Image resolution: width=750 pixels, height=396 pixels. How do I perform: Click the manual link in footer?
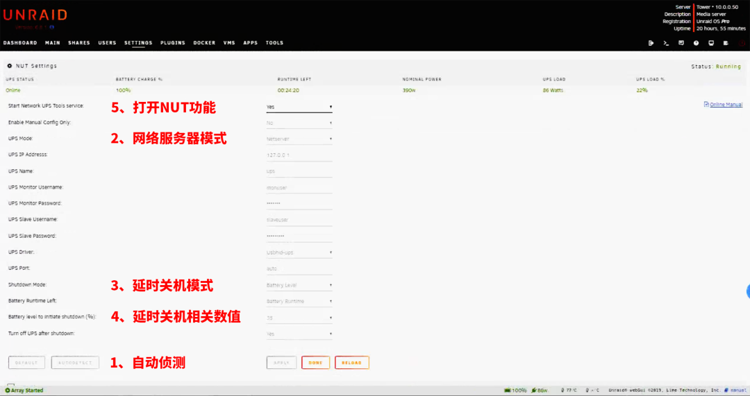point(735,390)
